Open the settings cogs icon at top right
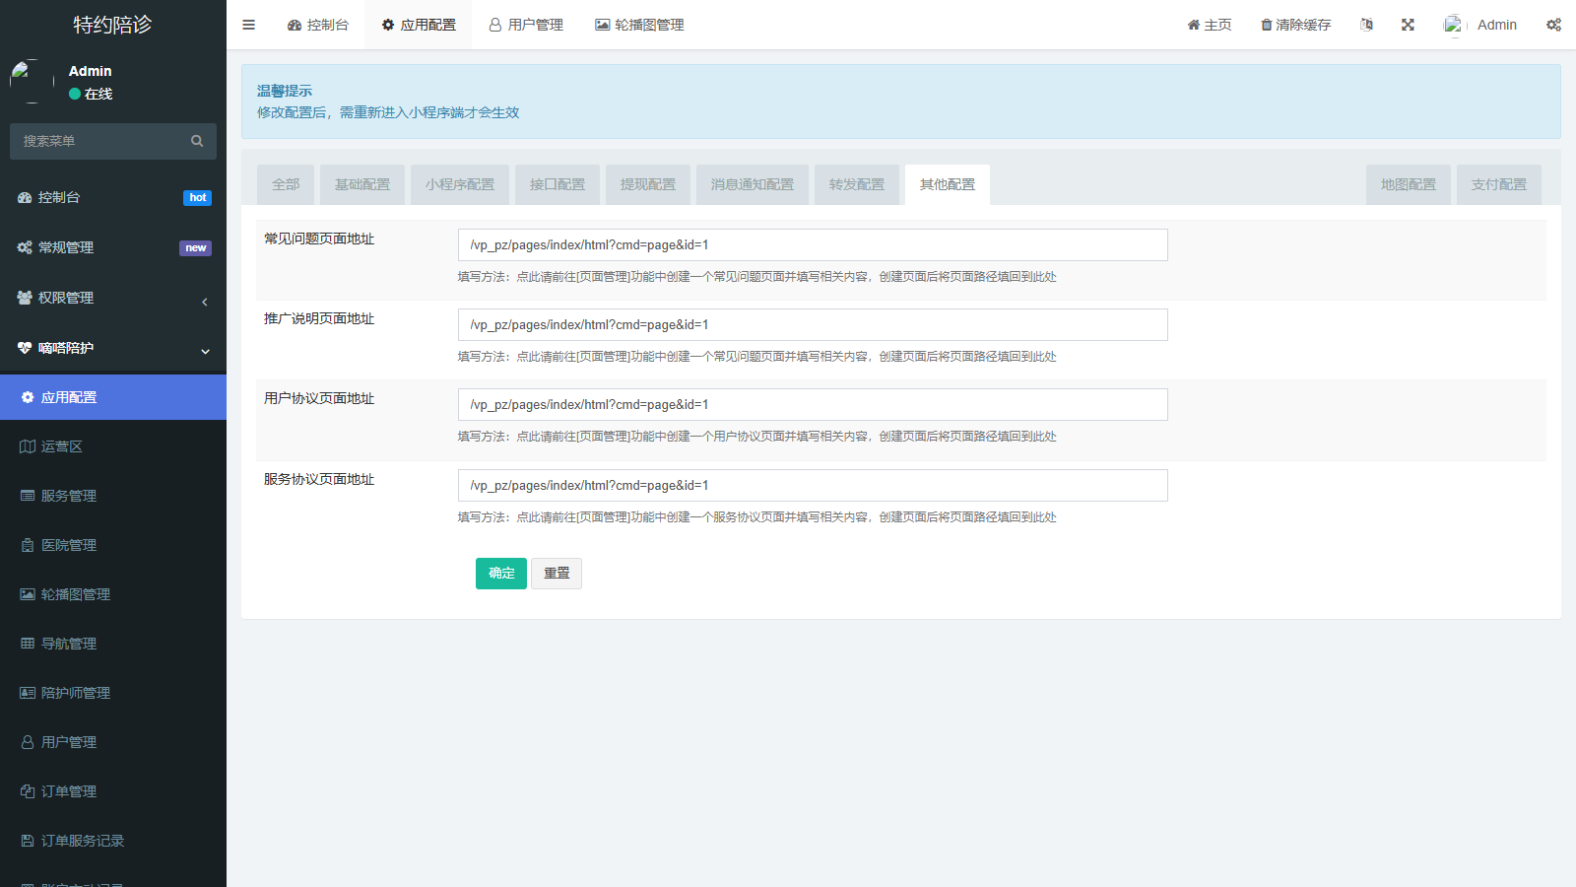 1553,25
